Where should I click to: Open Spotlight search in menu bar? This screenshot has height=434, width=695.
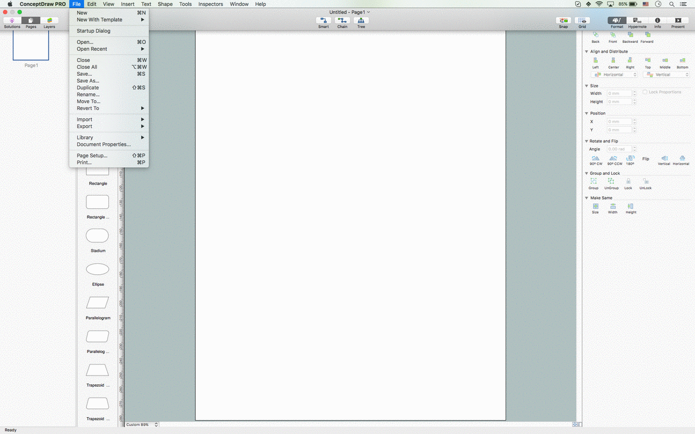coord(671,4)
